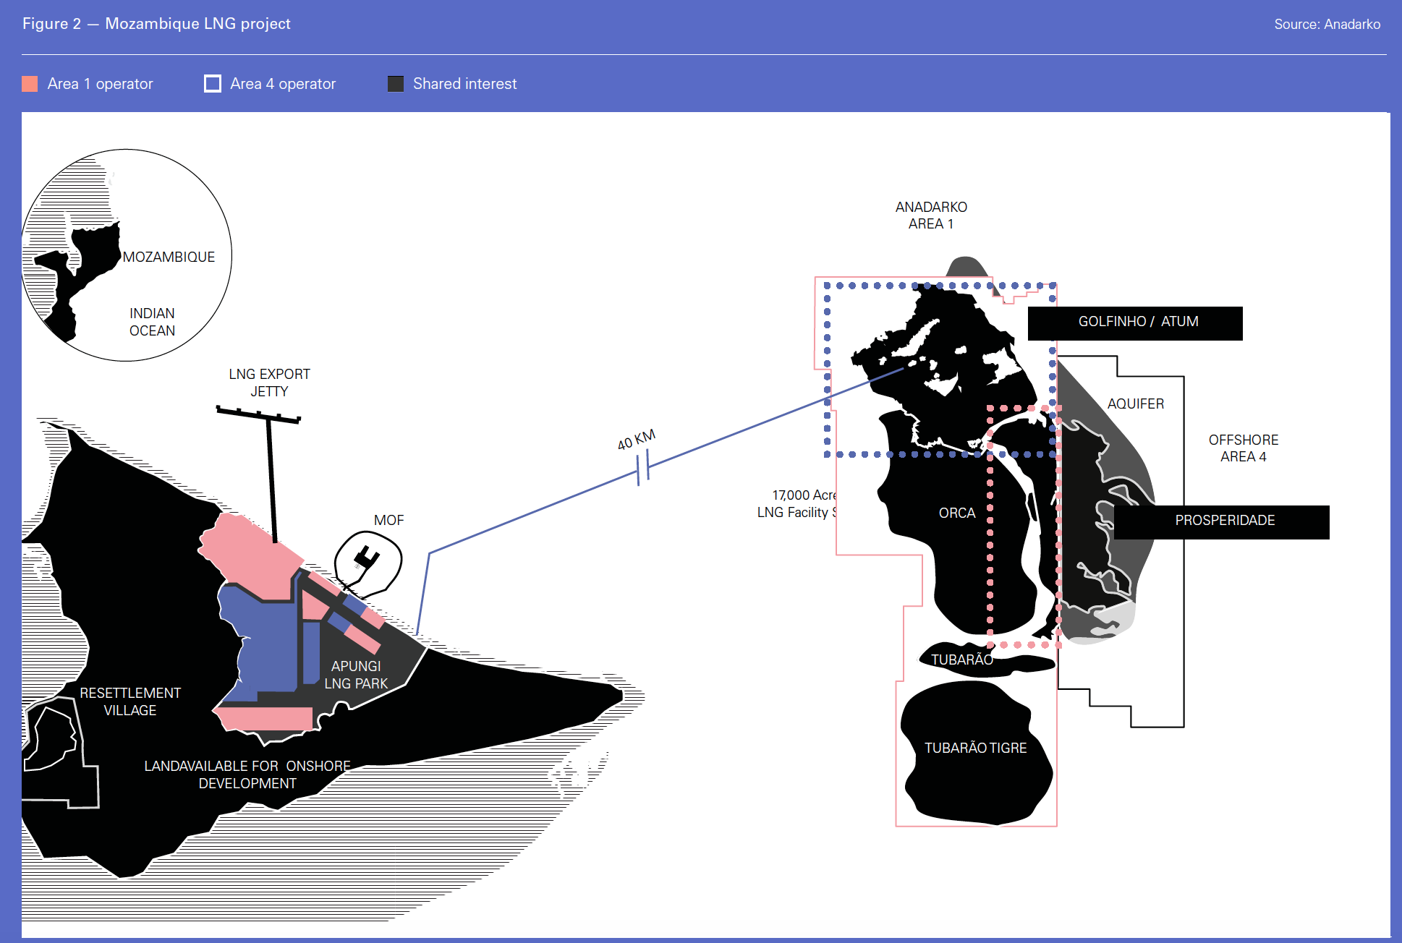Image resolution: width=1402 pixels, height=943 pixels.
Task: Click the dark Shared interest swatch
Action: 396,84
